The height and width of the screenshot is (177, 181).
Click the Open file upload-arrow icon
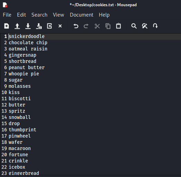tap(17, 26)
